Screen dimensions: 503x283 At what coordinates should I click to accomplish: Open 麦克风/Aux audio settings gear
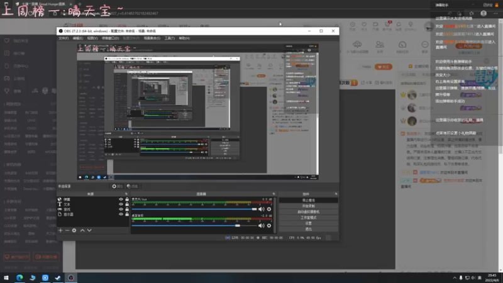coord(269,209)
